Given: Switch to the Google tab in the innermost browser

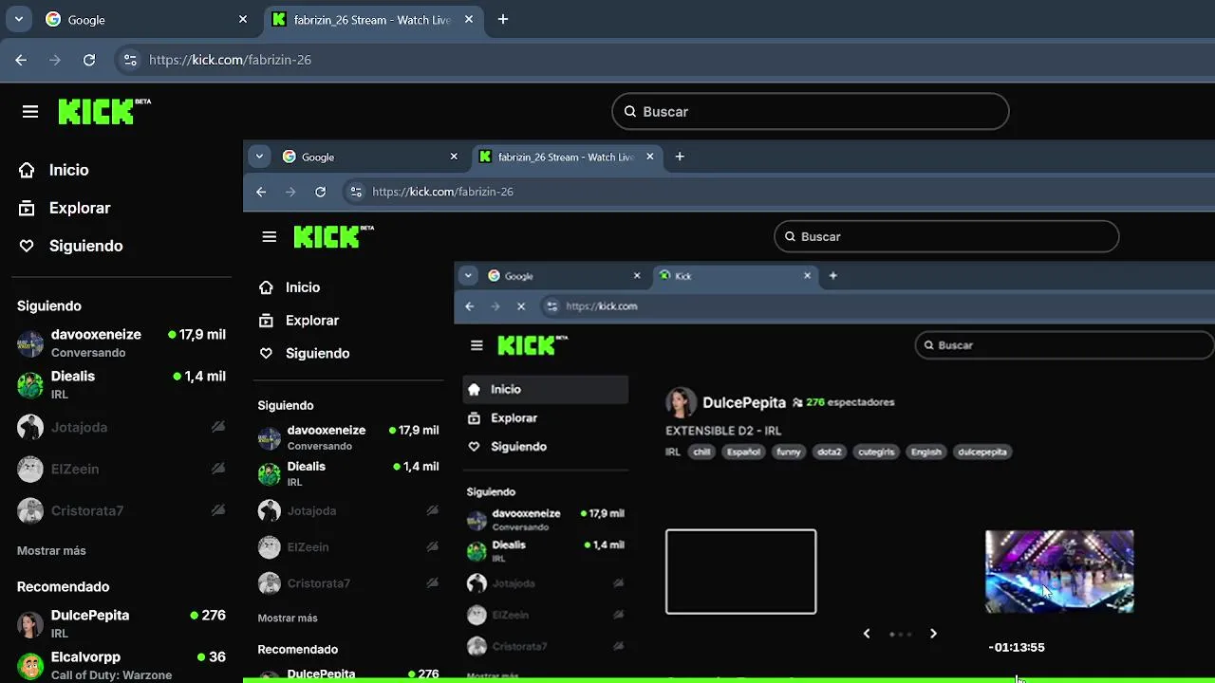Looking at the screenshot, I should 565,276.
